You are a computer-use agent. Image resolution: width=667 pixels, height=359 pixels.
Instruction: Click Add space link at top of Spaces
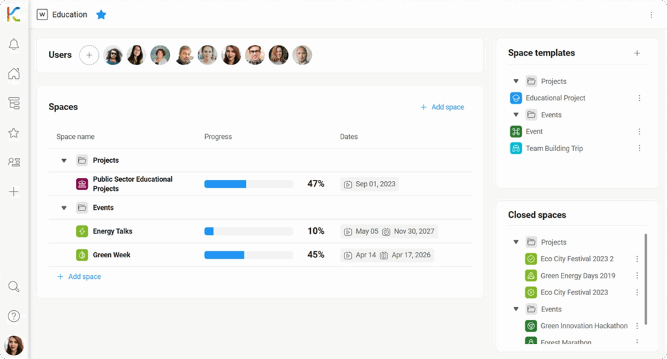pyautogui.click(x=442, y=107)
